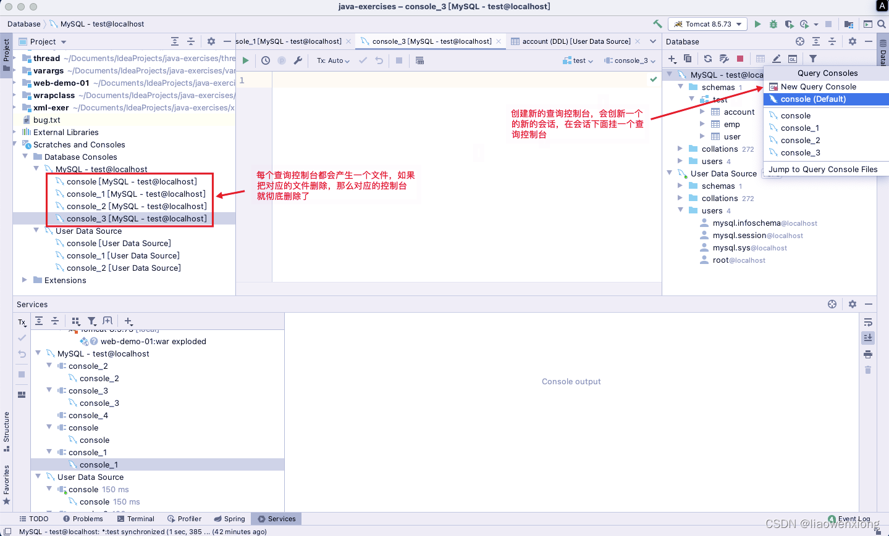Open query history via the clock icon

point(266,60)
